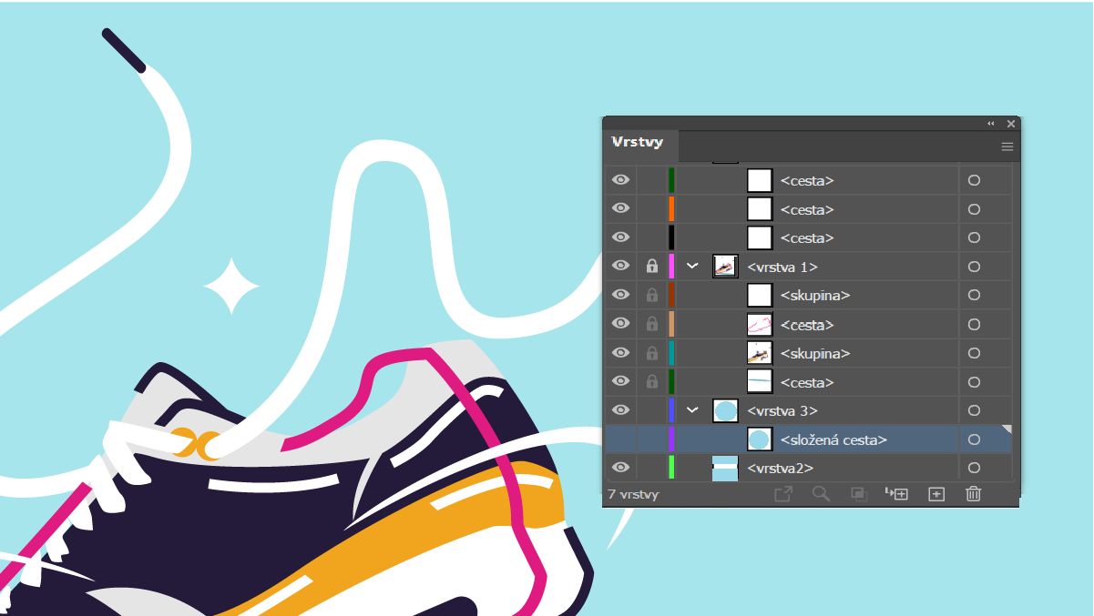1094x616 pixels.
Task: Click target circle of teal-bar <skupina> row
Action: tap(974, 353)
